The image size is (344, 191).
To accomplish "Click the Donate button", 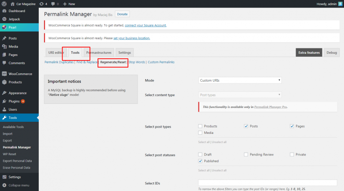I will [x=122, y=14].
